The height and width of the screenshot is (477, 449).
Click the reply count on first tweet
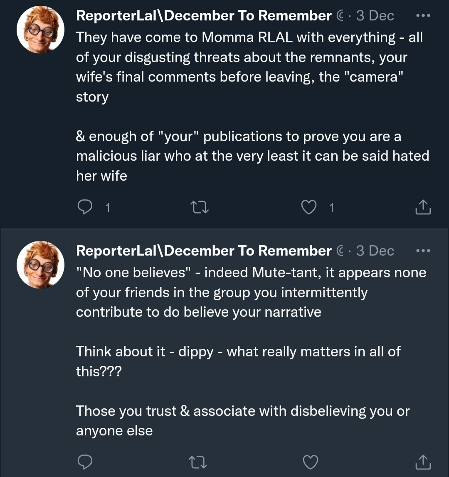108,207
